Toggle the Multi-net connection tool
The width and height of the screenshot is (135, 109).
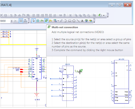coord(46,21)
